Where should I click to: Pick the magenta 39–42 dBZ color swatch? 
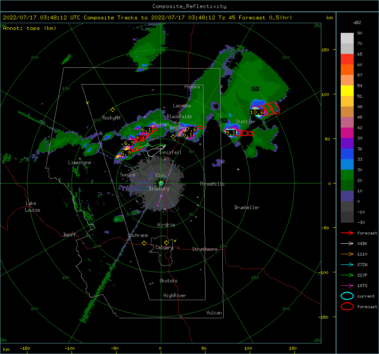point(347,133)
